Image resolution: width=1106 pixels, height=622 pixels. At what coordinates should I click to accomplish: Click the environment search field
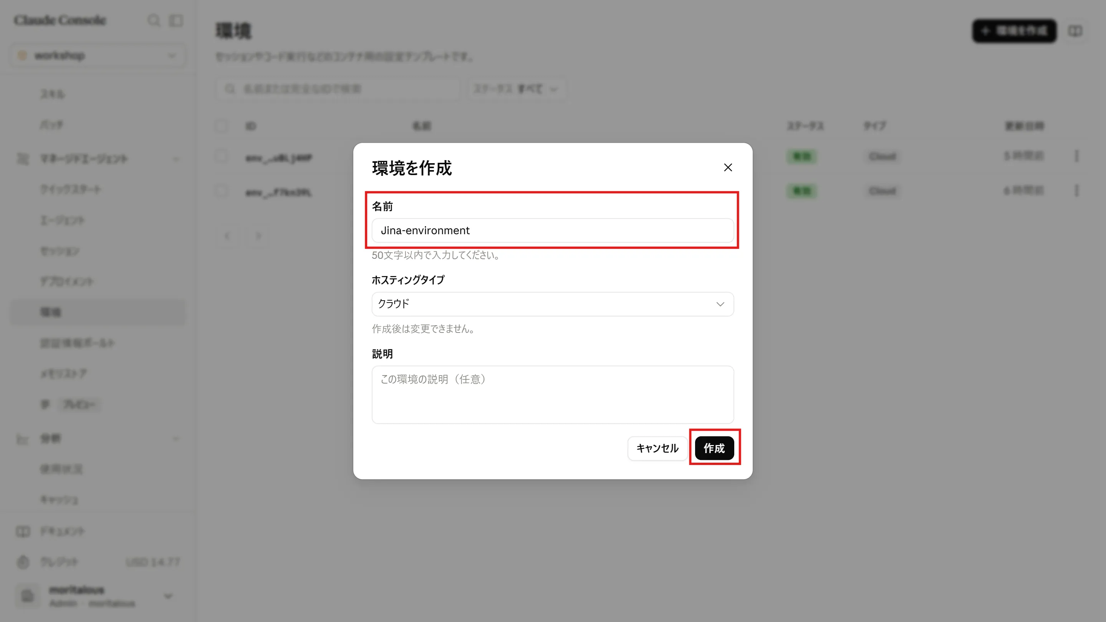point(338,89)
